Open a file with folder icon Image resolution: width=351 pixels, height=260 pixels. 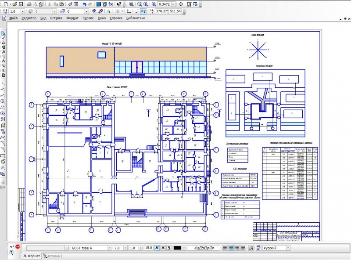tap(15, 4)
